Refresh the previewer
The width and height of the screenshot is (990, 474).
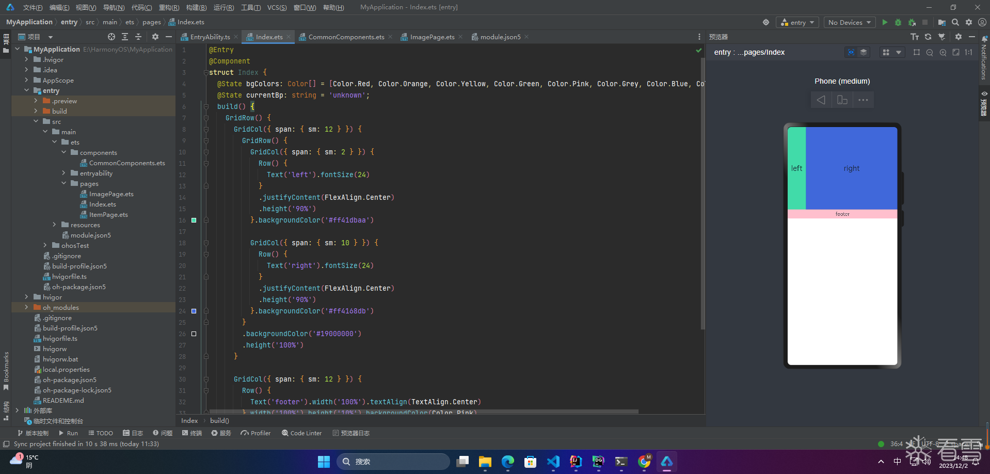tap(928, 37)
